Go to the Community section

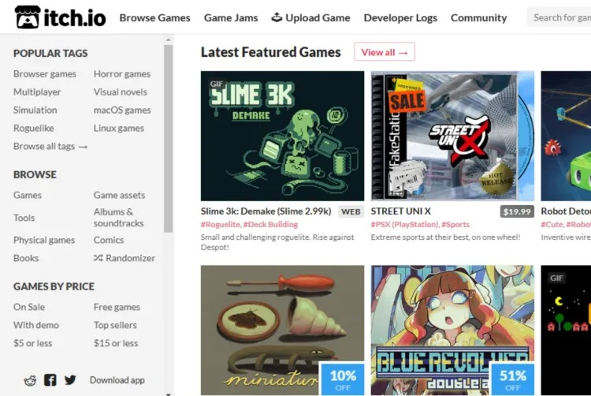[478, 17]
